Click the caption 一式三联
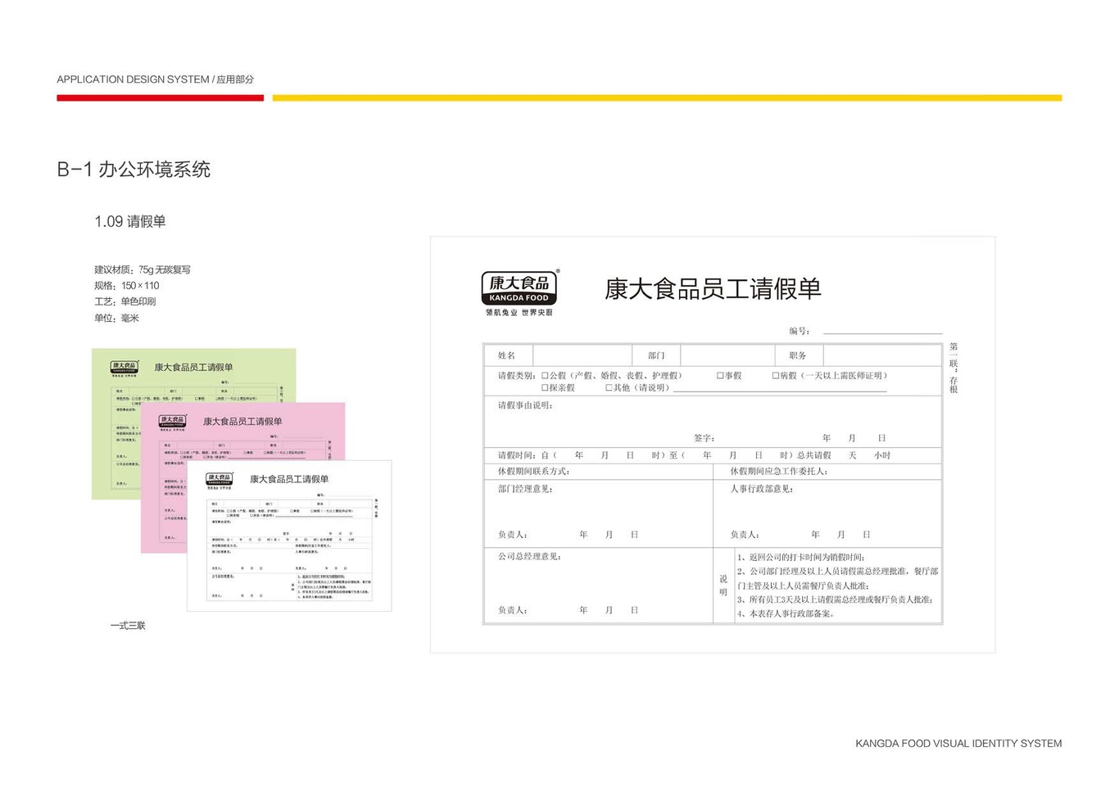 (128, 626)
